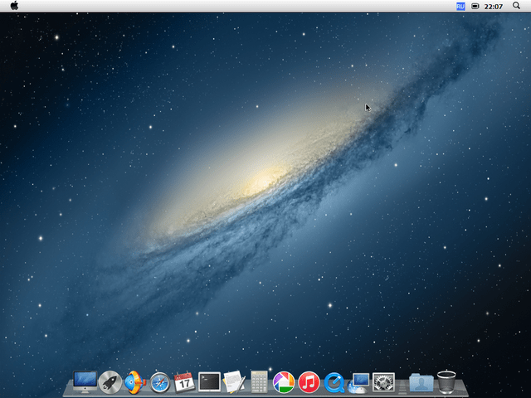Launch the Launchpad rocket app

tap(110, 381)
